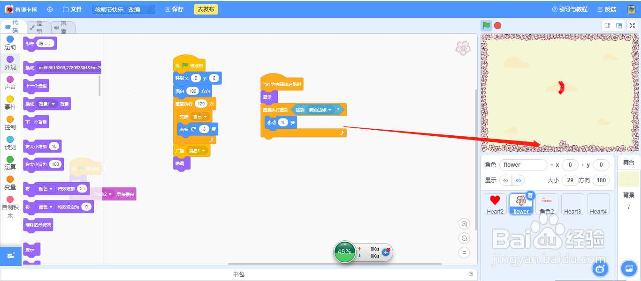Open the 文件 file menu
Screen dimensions: 641x281
[72, 9]
